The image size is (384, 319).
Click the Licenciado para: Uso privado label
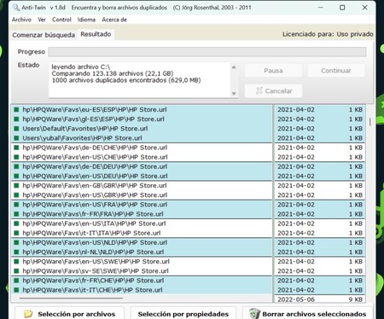pos(328,34)
